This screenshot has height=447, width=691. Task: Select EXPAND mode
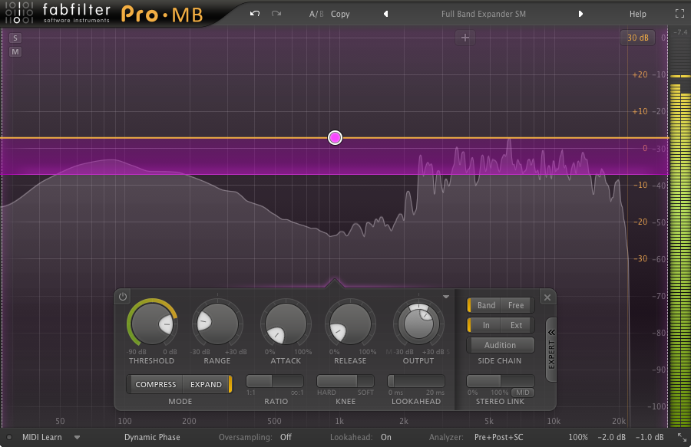206,385
